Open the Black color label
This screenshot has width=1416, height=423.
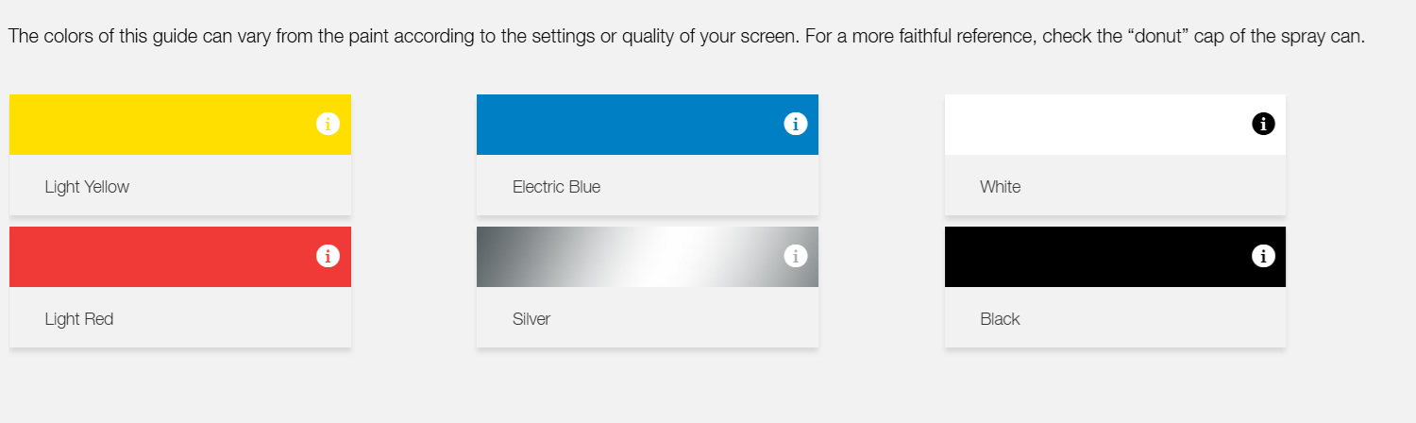point(1000,319)
